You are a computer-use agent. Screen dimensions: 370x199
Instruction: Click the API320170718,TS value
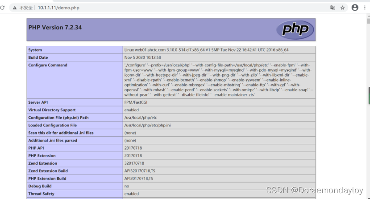pyautogui.click(x=140, y=171)
